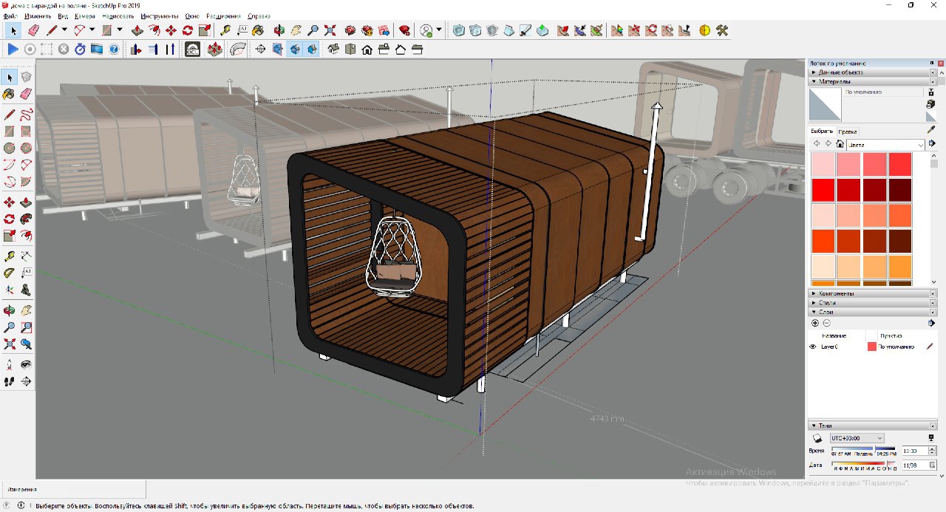
Task: Select the Eraser tool in top toolbar
Action: coord(33,30)
